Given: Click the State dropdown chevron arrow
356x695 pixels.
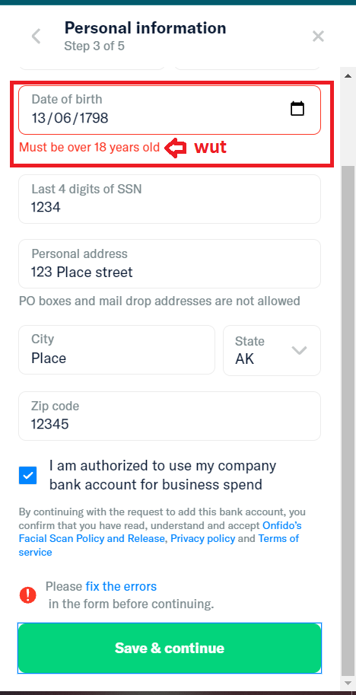Looking at the screenshot, I should pos(299,350).
